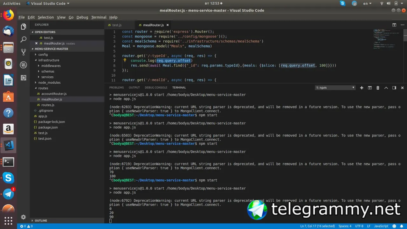The width and height of the screenshot is (407, 229).
Task: Click the feedback smiley in the status bar
Action: click(394, 226)
